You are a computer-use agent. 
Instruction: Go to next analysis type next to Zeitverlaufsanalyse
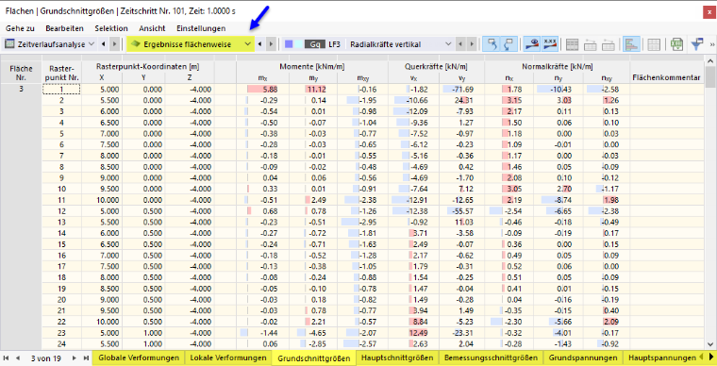point(114,44)
